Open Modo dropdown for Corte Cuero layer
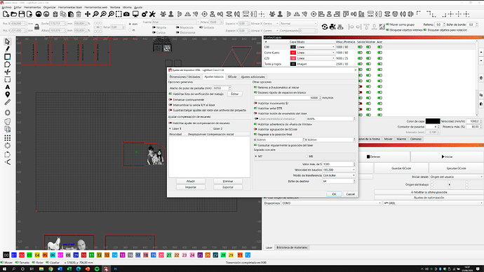The height and width of the screenshot is (272, 484). (x=316, y=53)
